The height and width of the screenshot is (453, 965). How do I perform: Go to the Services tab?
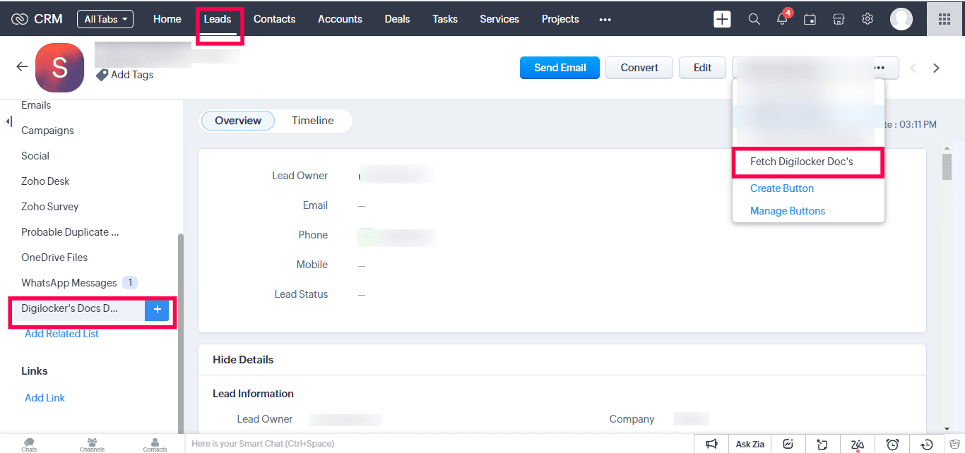pyautogui.click(x=499, y=19)
